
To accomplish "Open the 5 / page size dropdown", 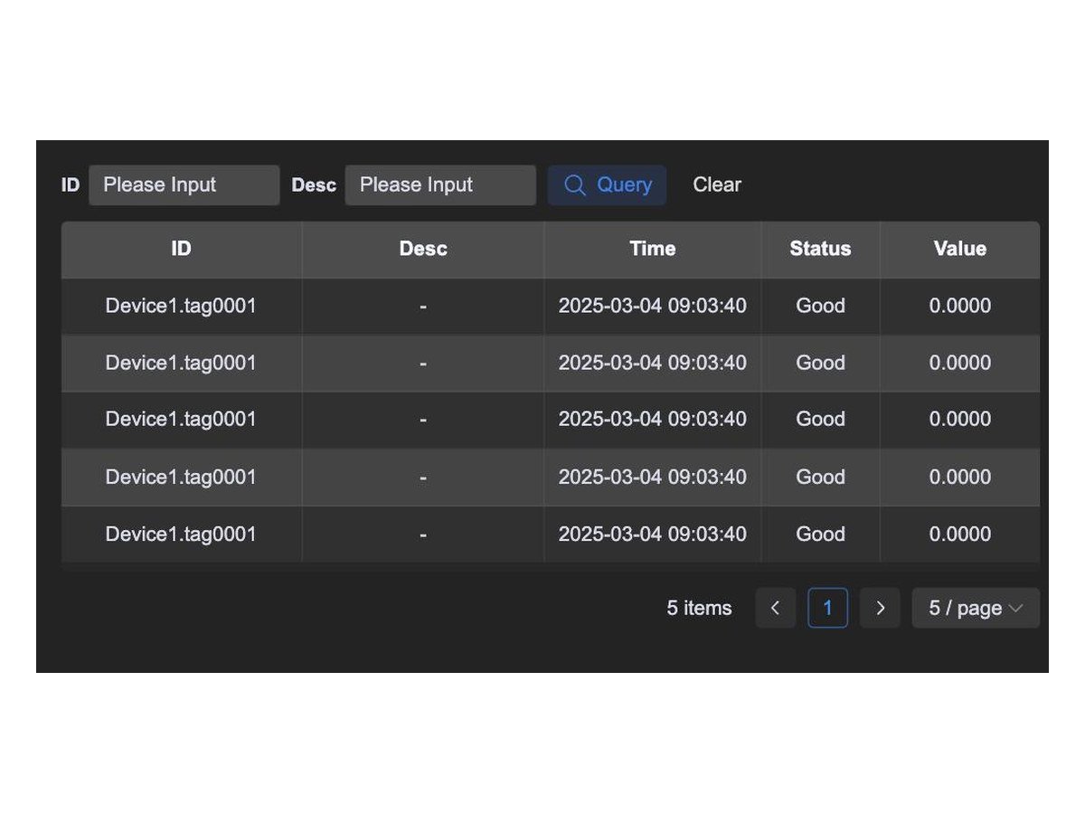I will coord(976,608).
